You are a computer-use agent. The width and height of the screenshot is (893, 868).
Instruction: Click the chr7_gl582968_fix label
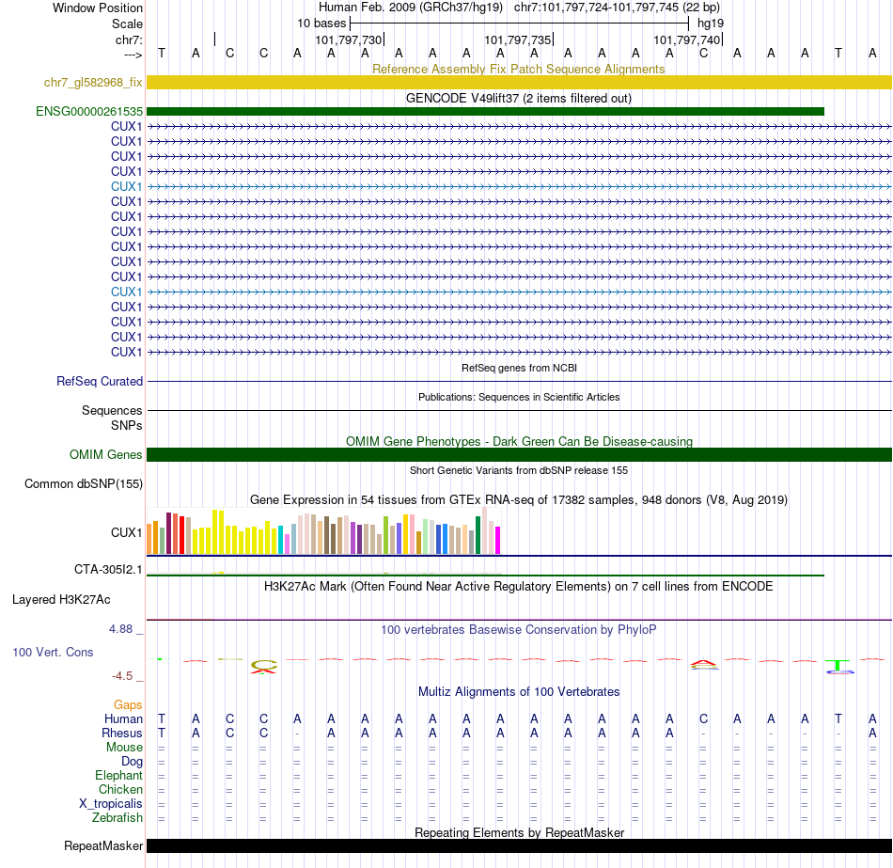pyautogui.click(x=93, y=82)
